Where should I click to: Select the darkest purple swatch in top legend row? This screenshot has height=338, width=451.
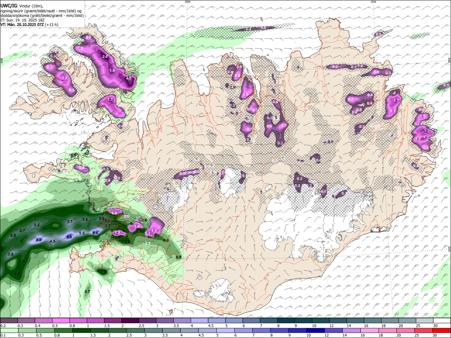(x=130, y=321)
